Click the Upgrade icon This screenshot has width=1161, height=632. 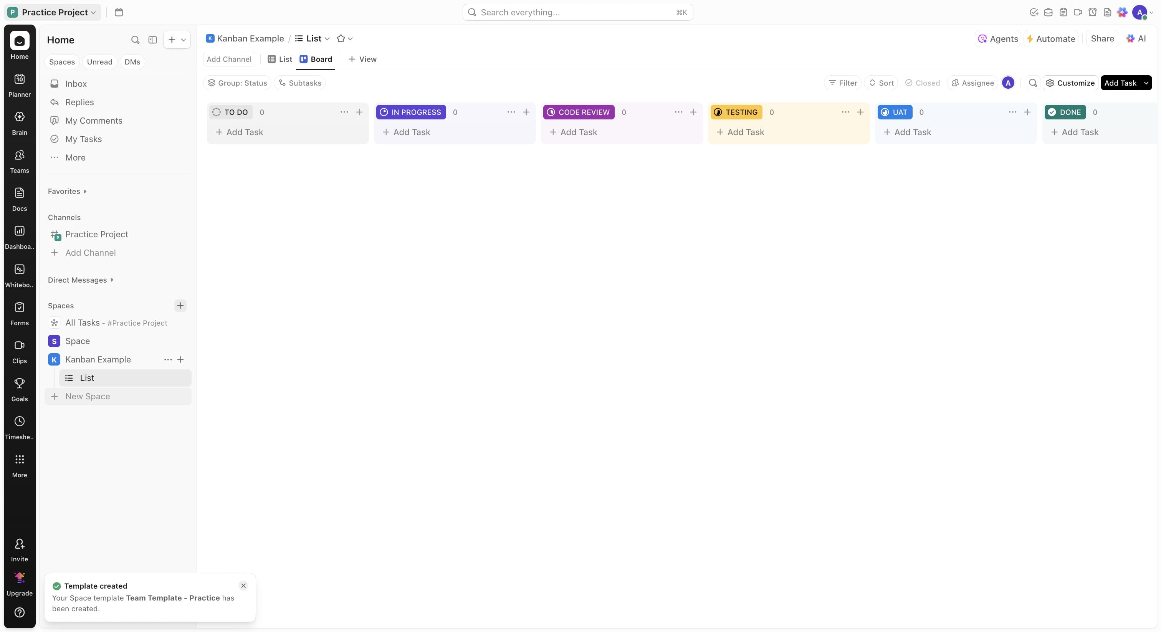[x=19, y=577]
